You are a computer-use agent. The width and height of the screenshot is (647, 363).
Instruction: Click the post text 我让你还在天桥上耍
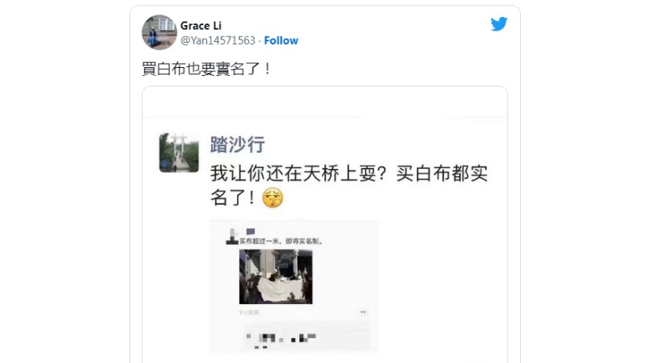pos(298,173)
